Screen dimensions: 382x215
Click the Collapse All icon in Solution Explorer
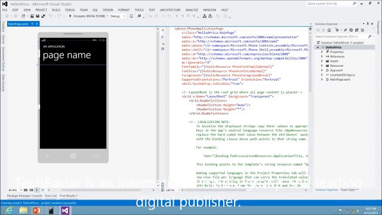pos(357,30)
